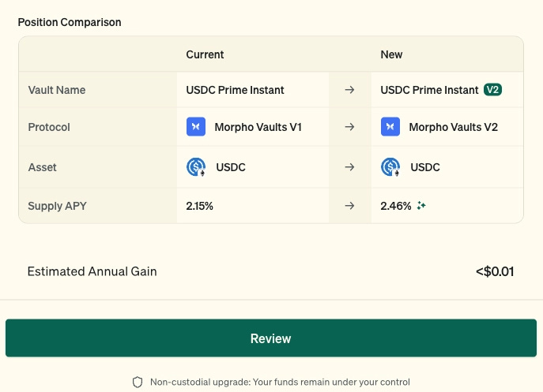The height and width of the screenshot is (392, 543).
Task: Click the Review button
Action: click(x=271, y=338)
